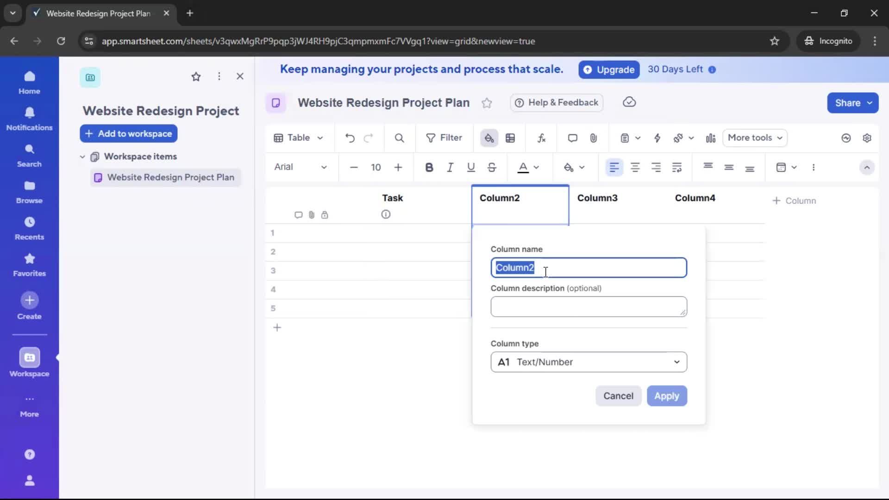Viewport: 889px width, 500px height.
Task: Collapse the Workspace items tree
Action: [x=82, y=156]
